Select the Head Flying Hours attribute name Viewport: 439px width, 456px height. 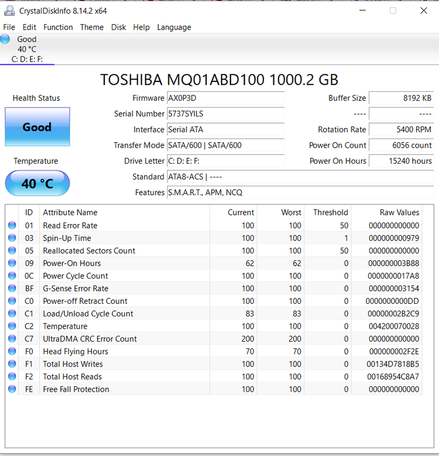pos(76,352)
